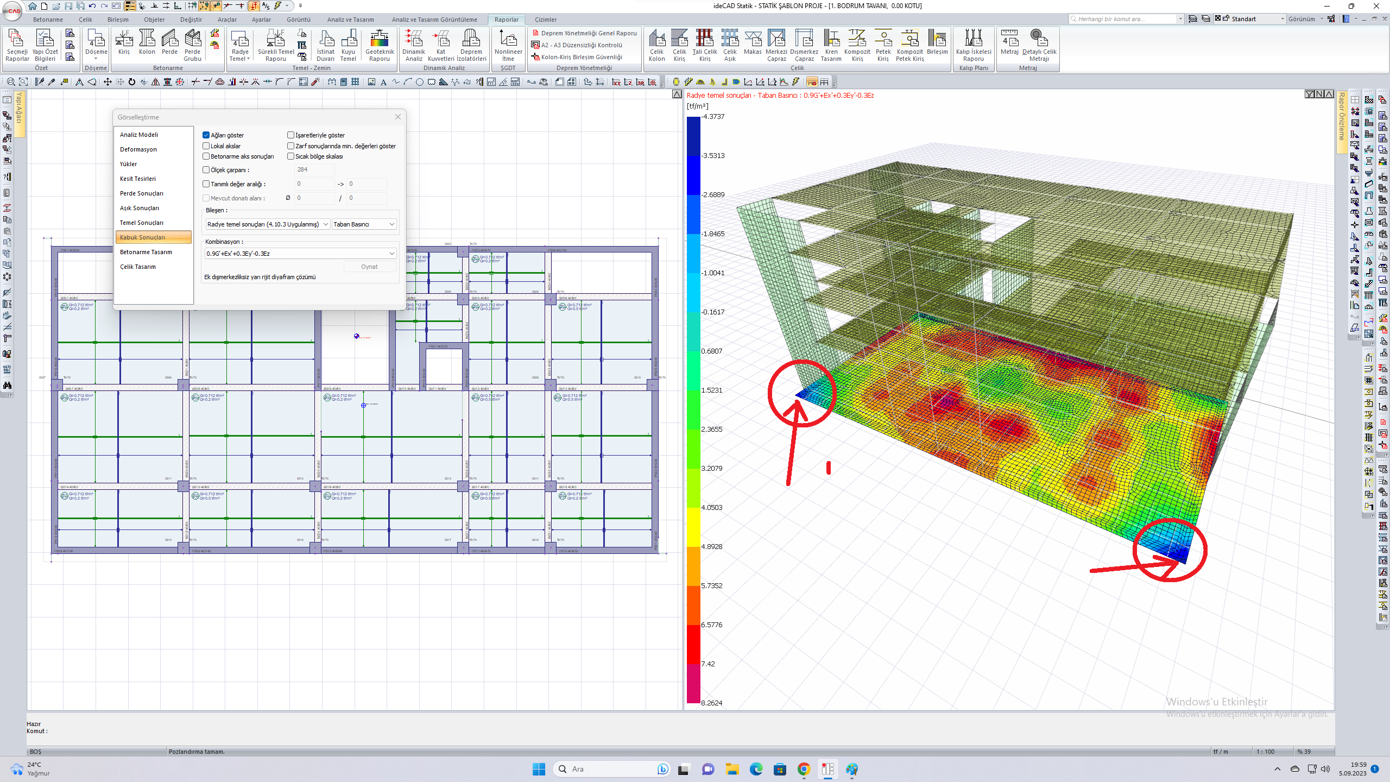The height and width of the screenshot is (782, 1390).
Task: Open the Sürekli Temel Raporu
Action: coord(276,45)
